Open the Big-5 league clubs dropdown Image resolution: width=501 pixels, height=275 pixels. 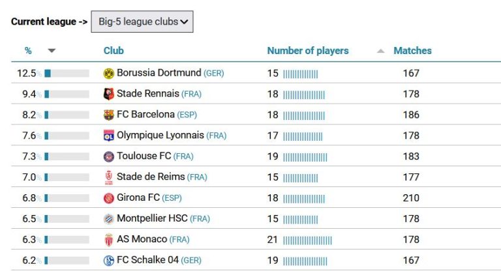142,22
